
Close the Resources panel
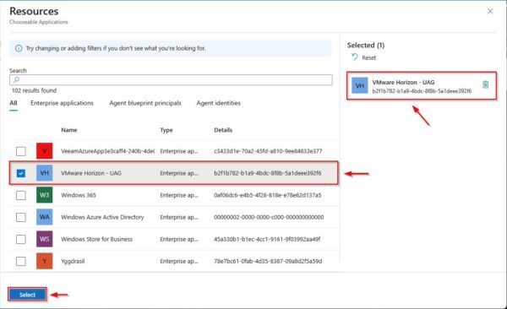pyautogui.click(x=490, y=11)
